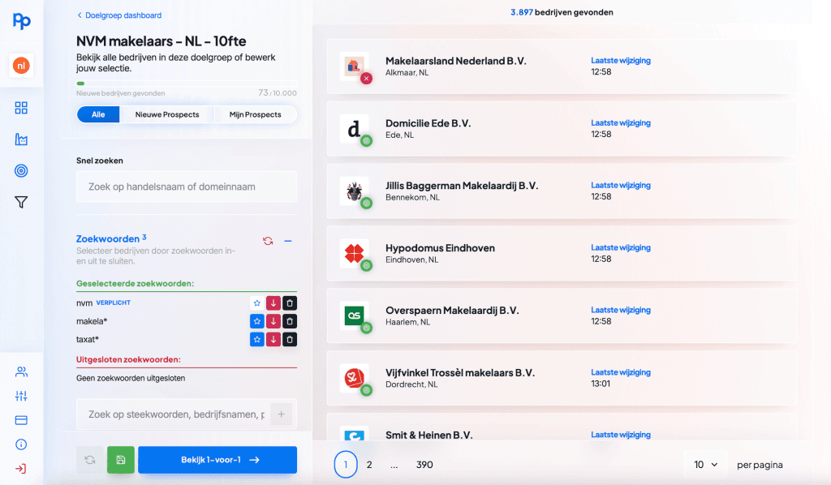This screenshot has height=485, width=831.
Task: Collapse the Zoekwoorden section with minus
Action: point(287,241)
